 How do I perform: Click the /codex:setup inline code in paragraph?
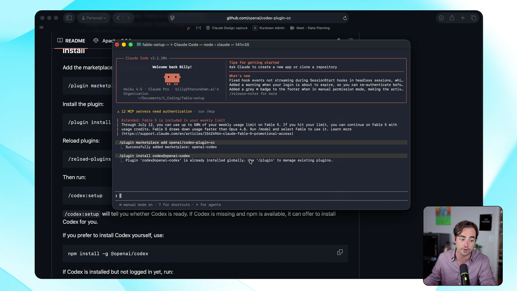pos(82,214)
